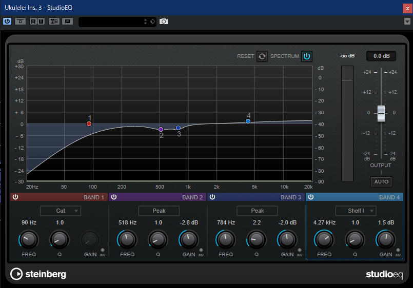Select the BAND 2 header
Screen dimensions: 413x288
[158, 197]
